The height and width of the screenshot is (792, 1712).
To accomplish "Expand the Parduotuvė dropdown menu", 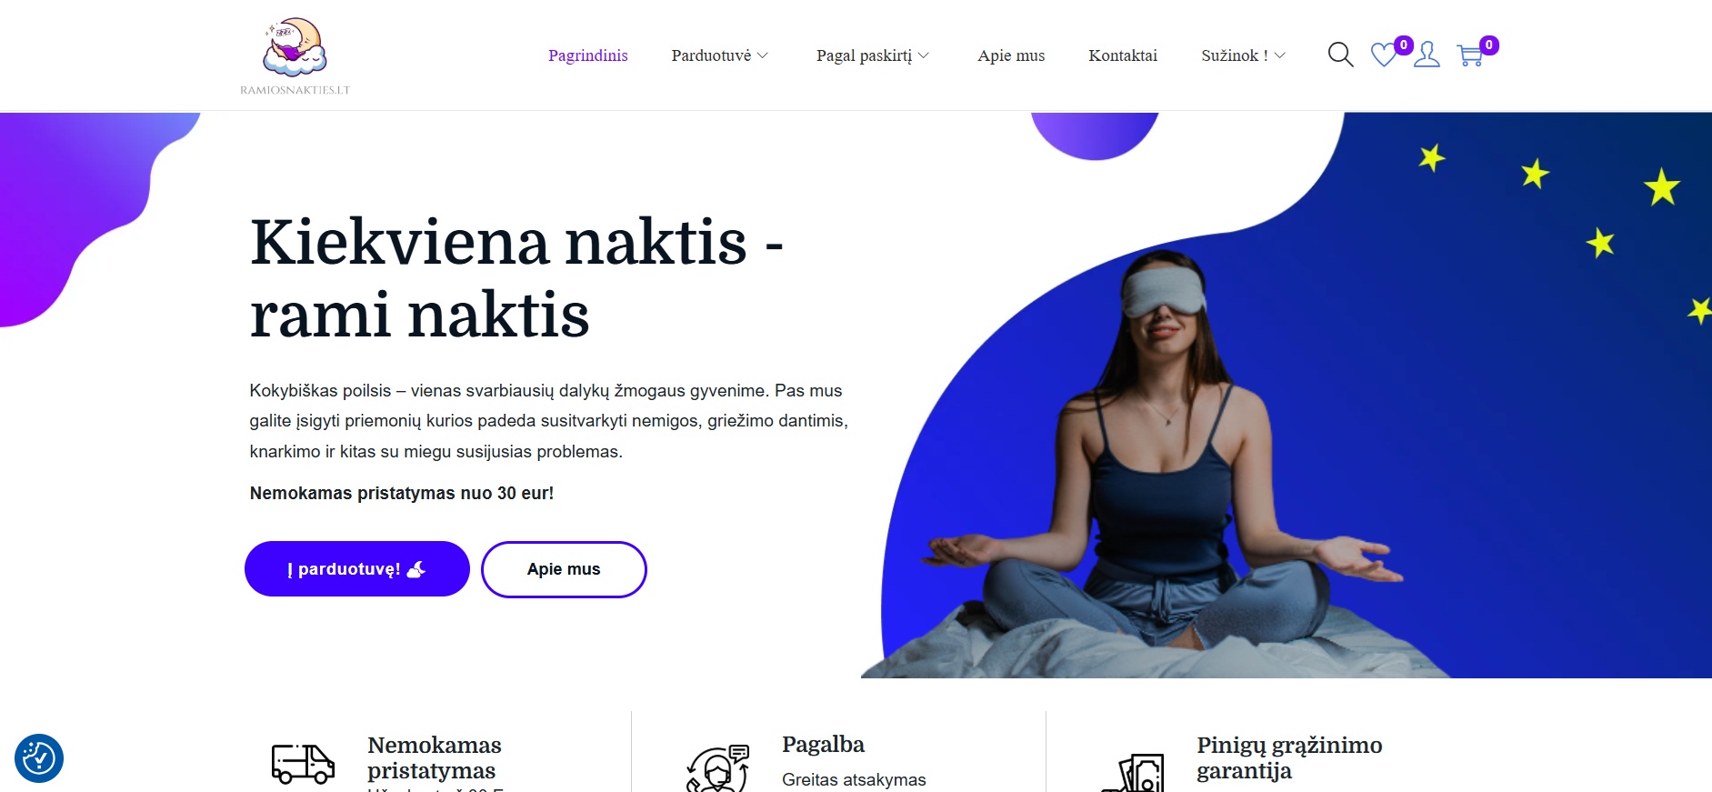I will coord(720,55).
